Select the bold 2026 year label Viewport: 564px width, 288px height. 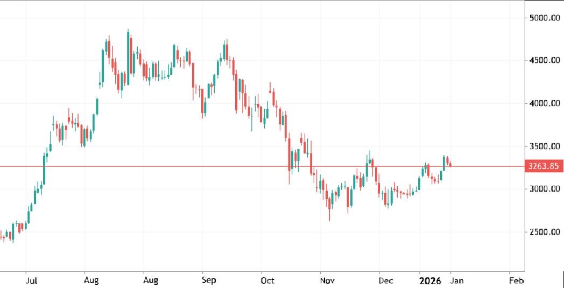pos(430,280)
